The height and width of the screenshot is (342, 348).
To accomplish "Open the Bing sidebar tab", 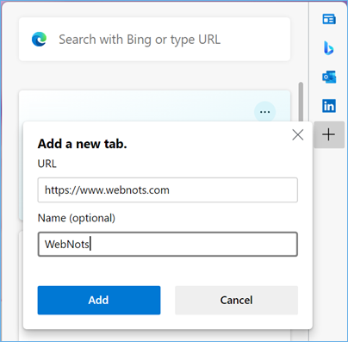I will click(x=329, y=48).
